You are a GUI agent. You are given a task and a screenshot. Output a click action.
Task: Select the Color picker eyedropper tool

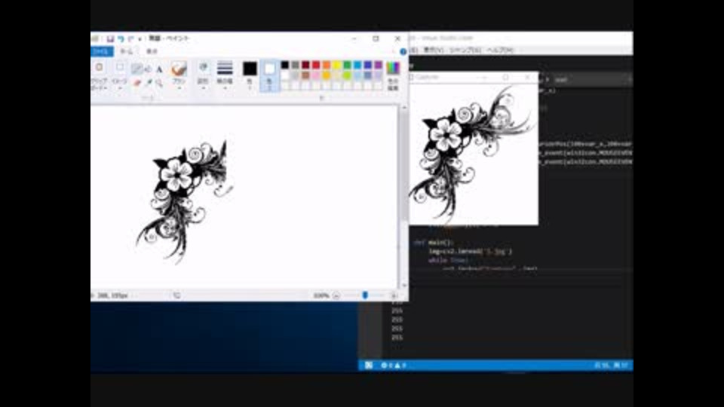149,83
